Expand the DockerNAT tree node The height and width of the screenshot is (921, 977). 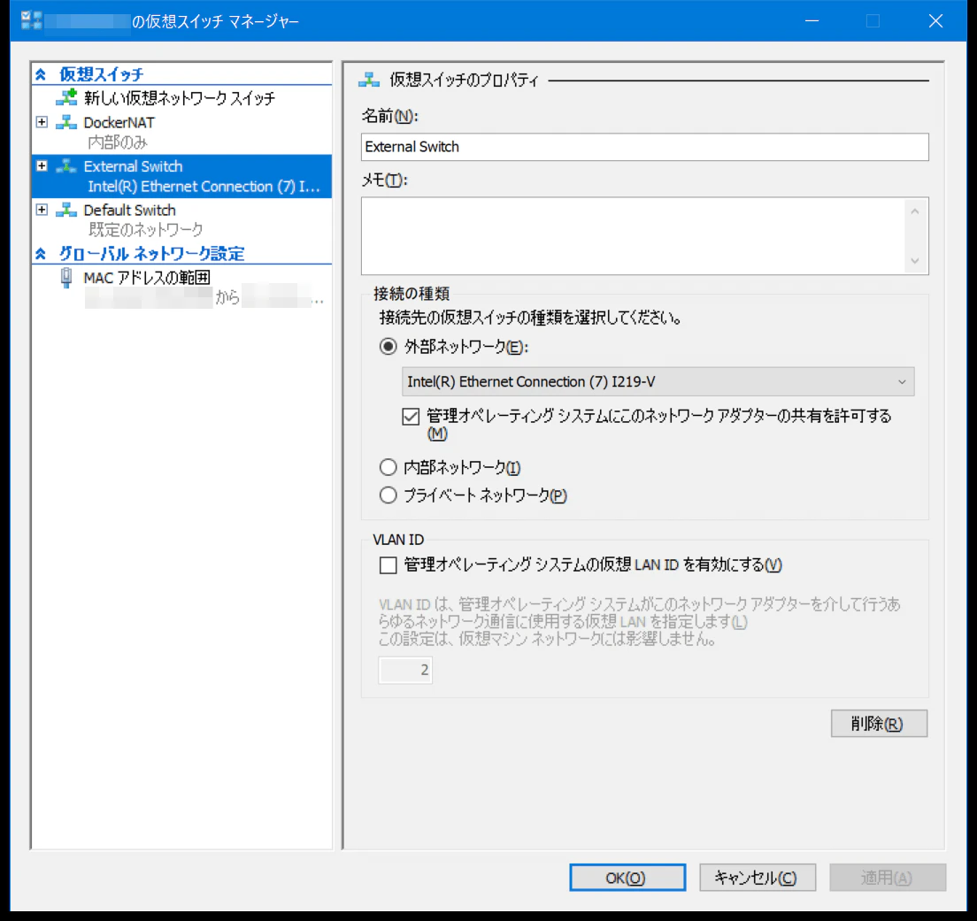point(40,123)
